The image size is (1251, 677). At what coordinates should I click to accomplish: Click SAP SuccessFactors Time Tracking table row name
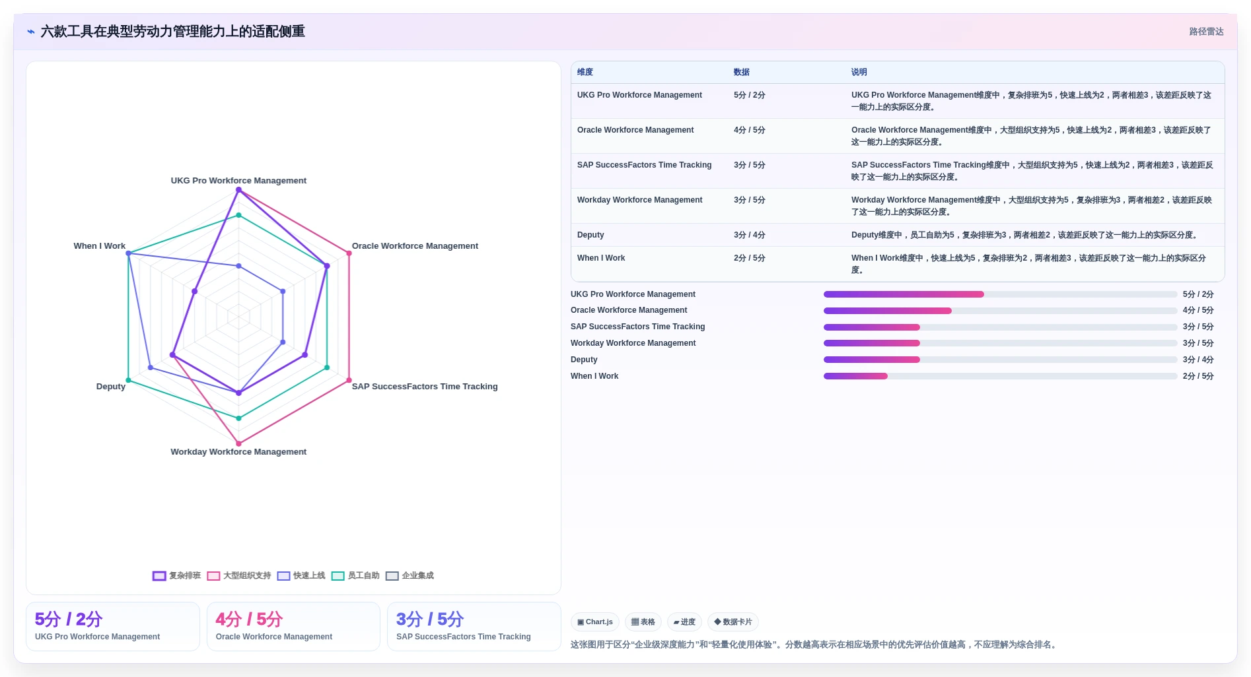coord(644,165)
